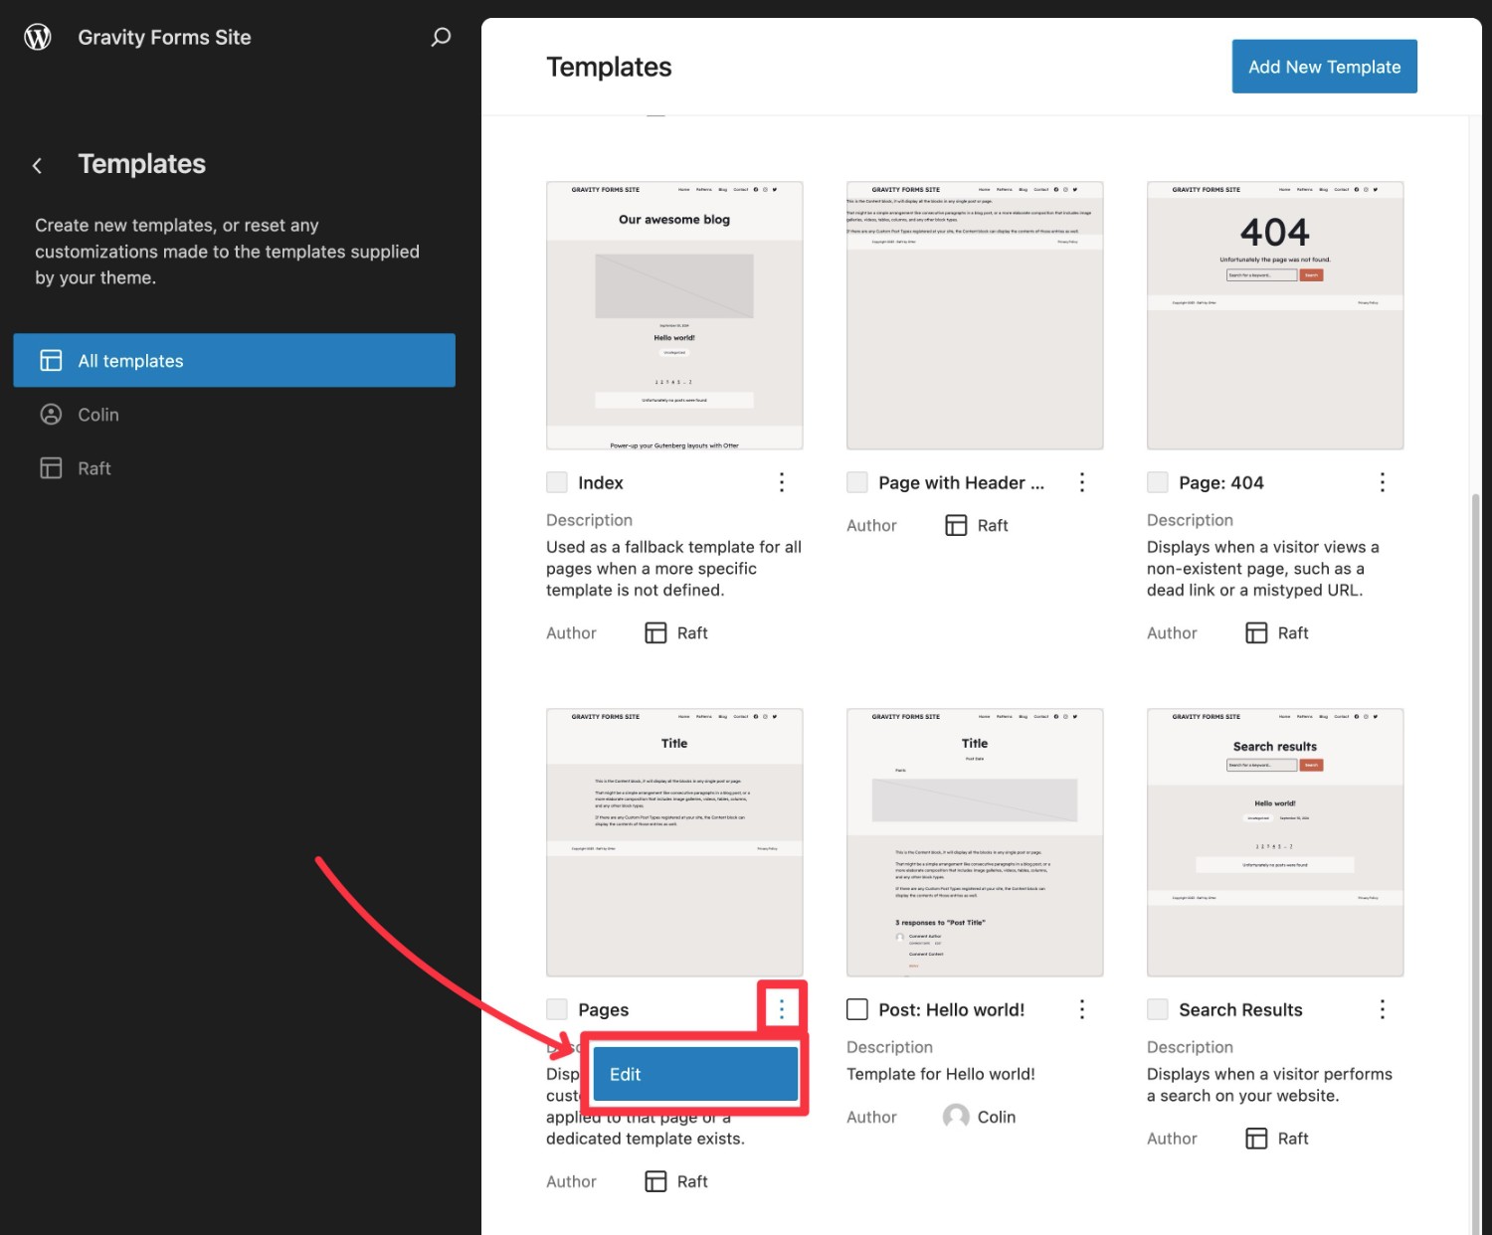Open actions menu for Page: 404
1492x1235 pixels.
[x=1383, y=482]
